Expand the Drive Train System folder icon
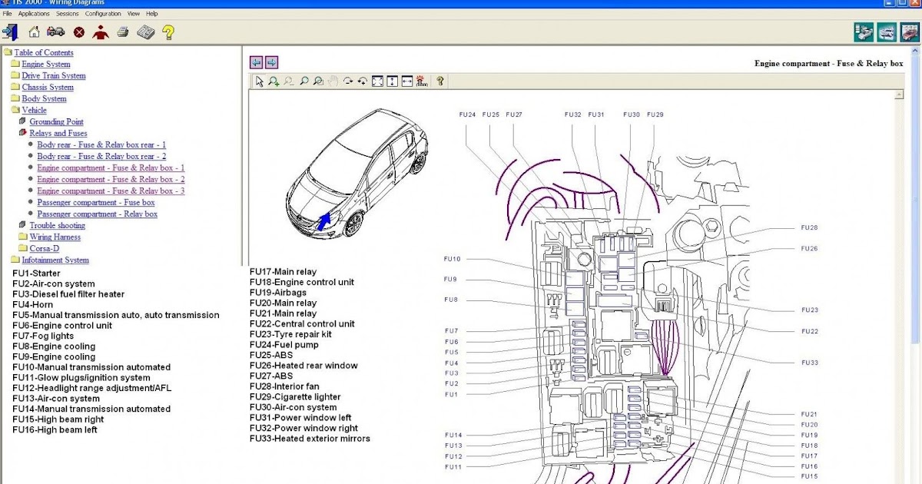Viewport: 922px width, 484px height. pos(15,75)
